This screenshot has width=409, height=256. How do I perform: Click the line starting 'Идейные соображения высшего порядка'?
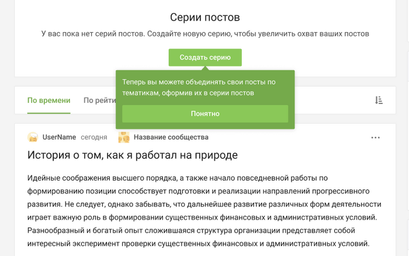pyautogui.click(x=175, y=178)
